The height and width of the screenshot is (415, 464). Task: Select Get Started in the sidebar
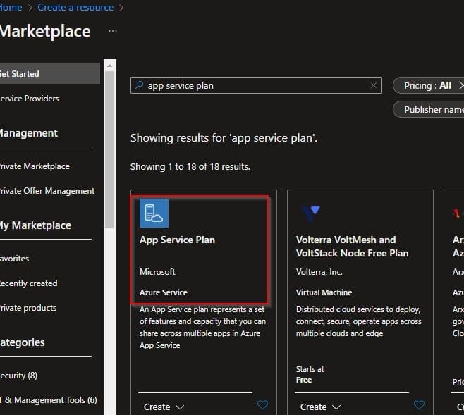[20, 73]
